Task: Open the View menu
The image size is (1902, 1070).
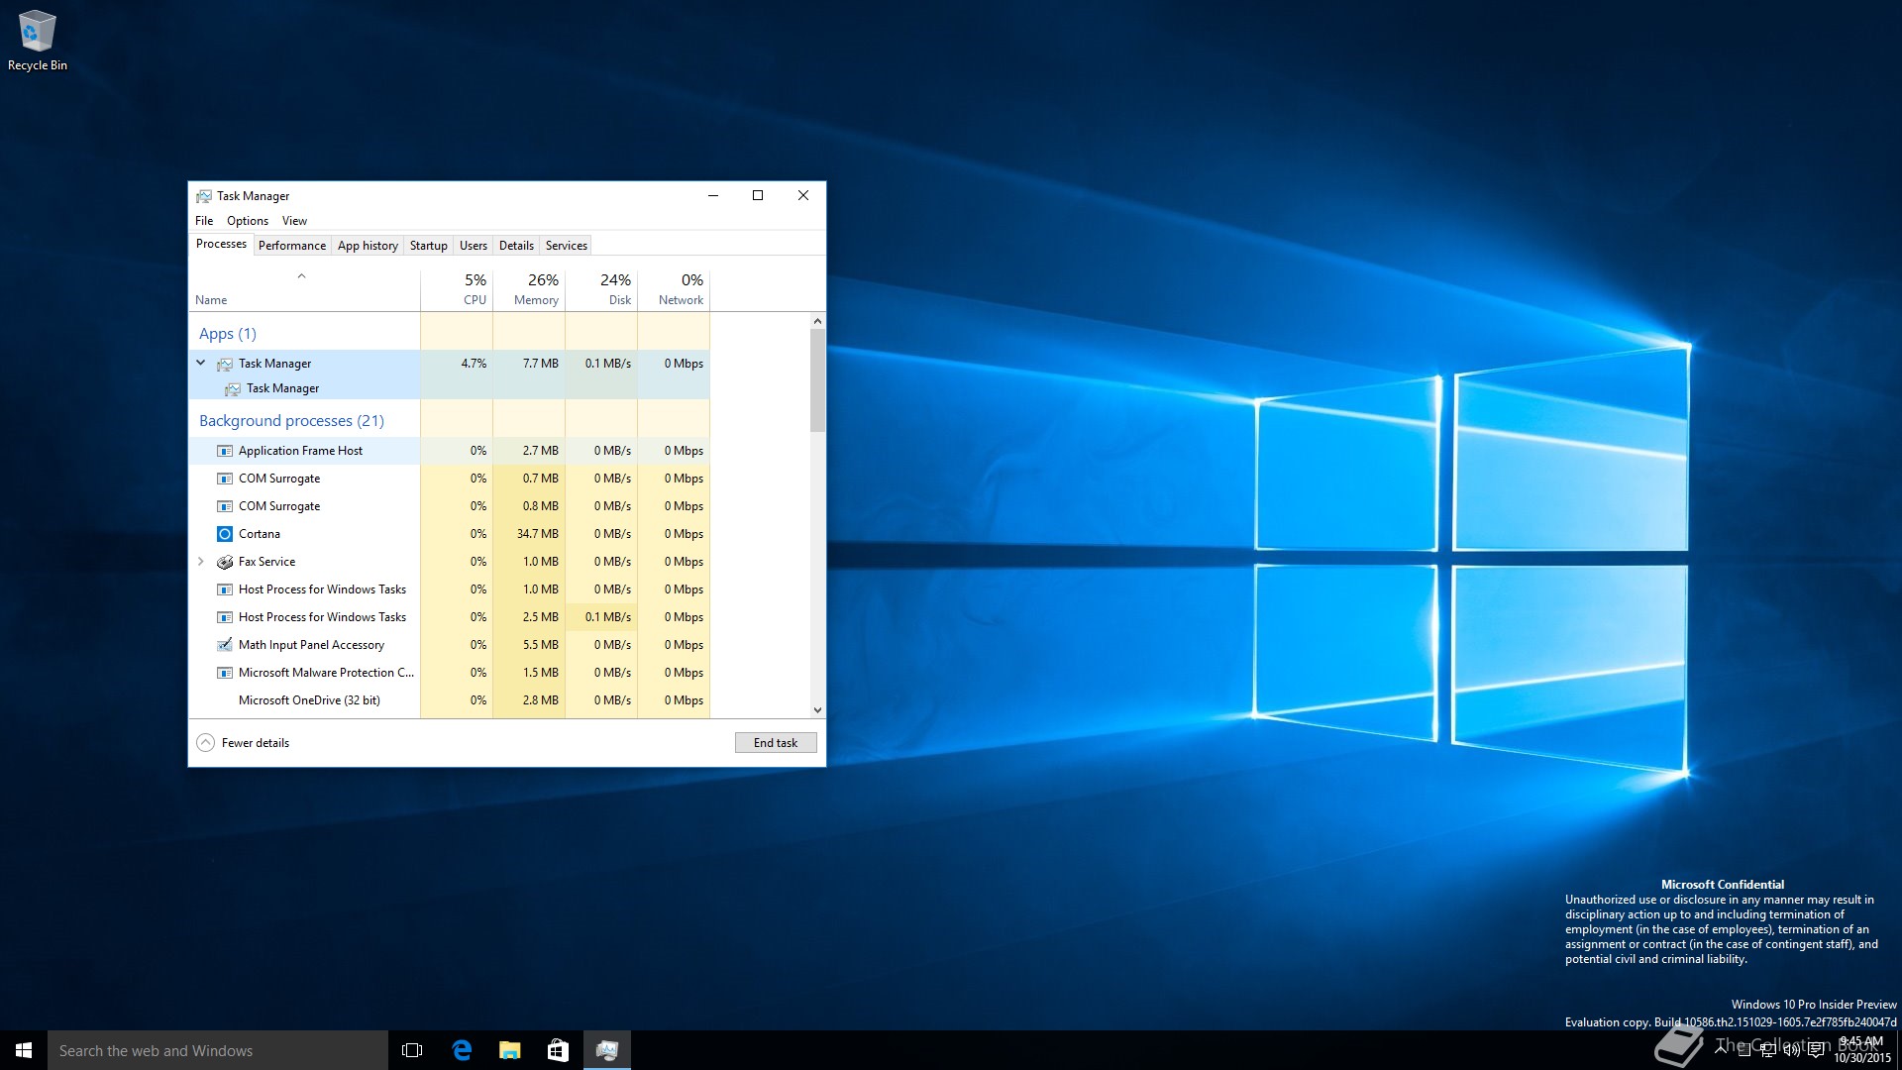Action: click(294, 221)
